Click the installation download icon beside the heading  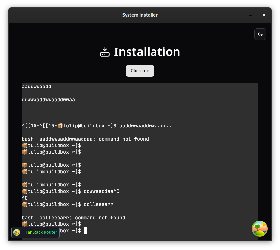coord(105,52)
